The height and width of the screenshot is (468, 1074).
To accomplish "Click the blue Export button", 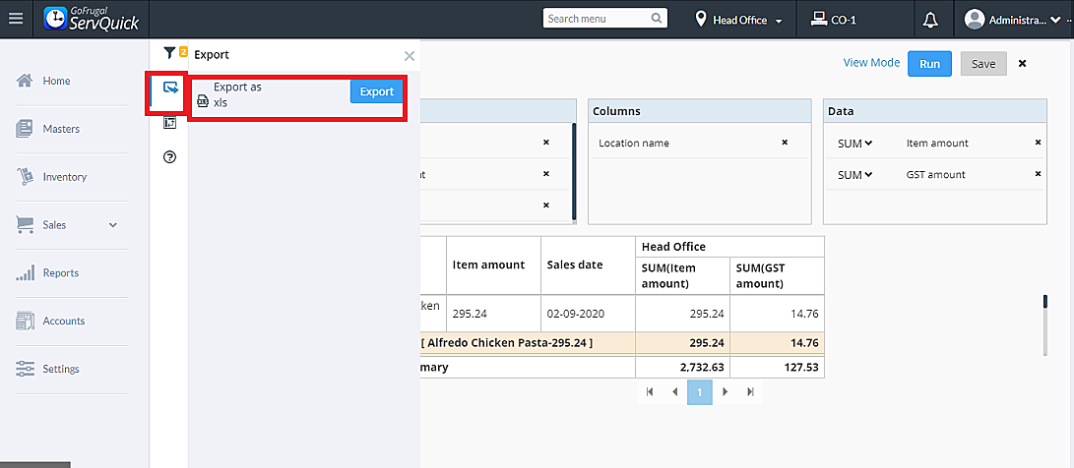I will tap(376, 91).
